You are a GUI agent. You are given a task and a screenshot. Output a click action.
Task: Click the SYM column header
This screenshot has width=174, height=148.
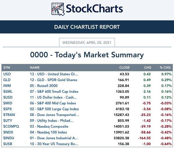coord(7,67)
